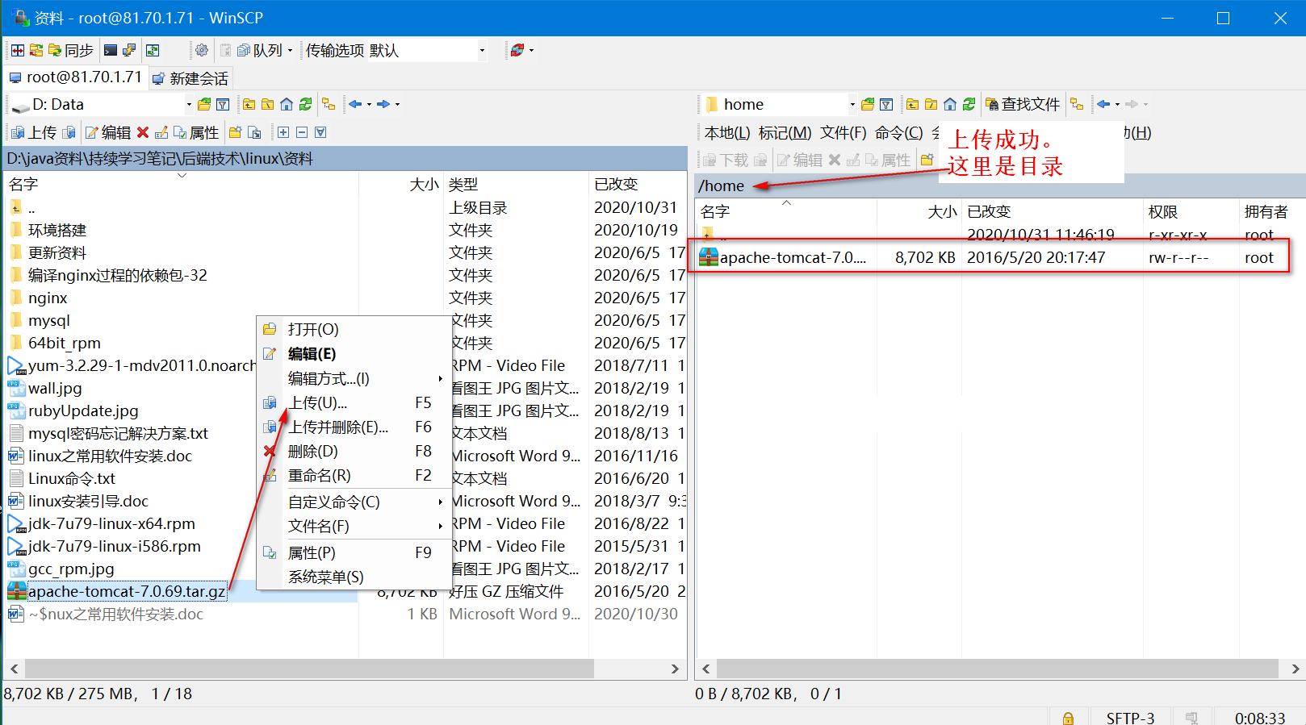Click the SFTP-3 protocol status indicator
Viewport: 1306px width, 725px height.
[x=1130, y=718]
